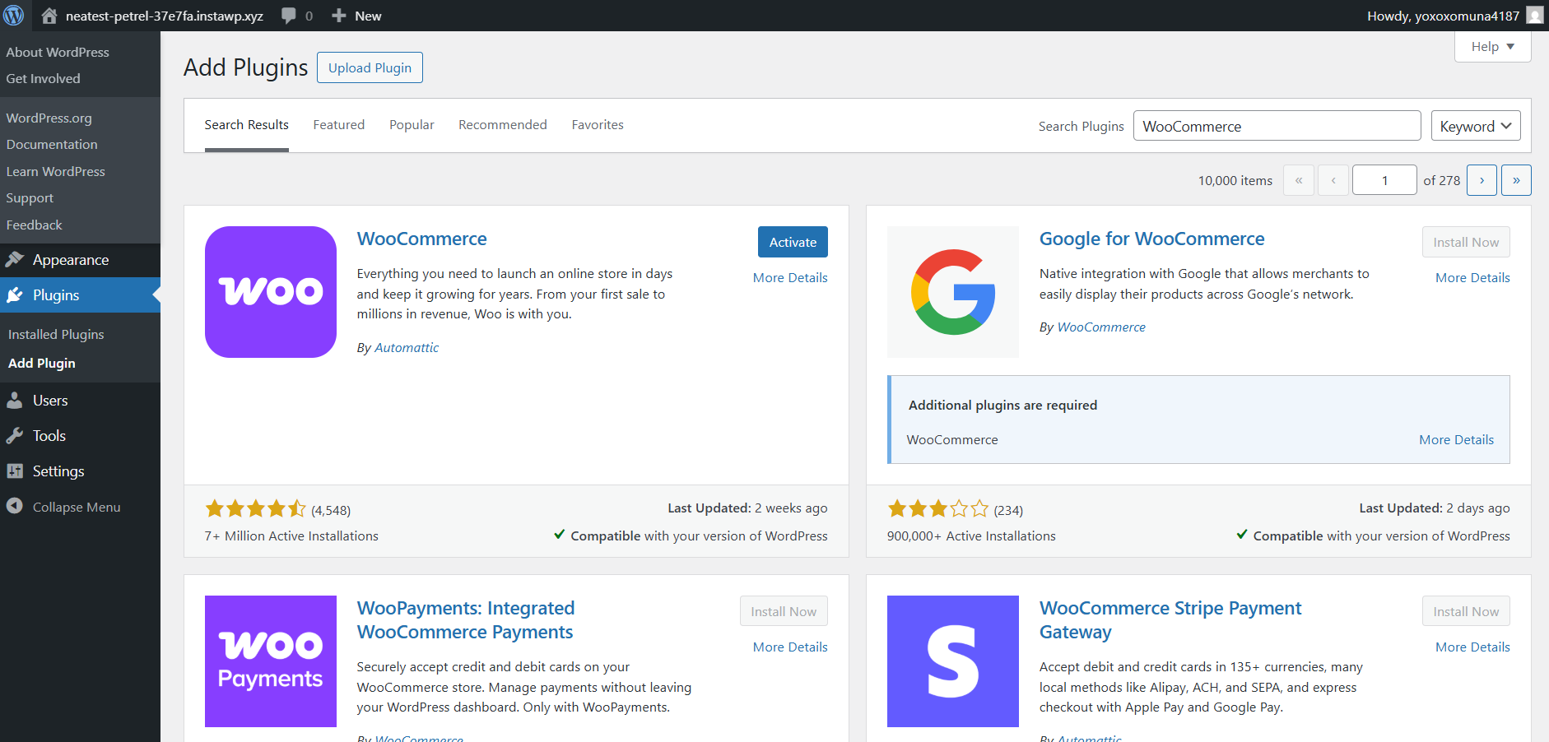Open Feedback link
1549x742 pixels.
point(35,225)
